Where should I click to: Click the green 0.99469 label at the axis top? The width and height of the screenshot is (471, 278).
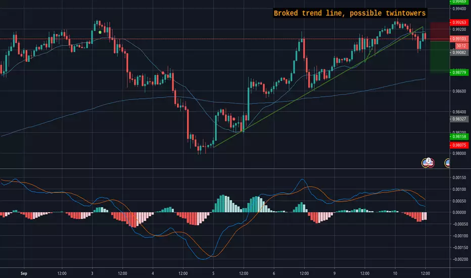tap(459, 2)
